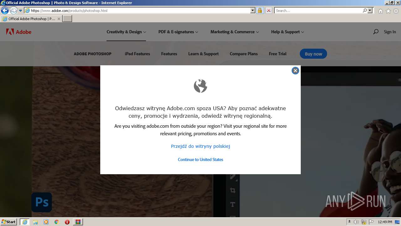Open media player taskbar icon
Image resolution: width=401 pixels, height=226 pixels.
[x=46, y=222]
